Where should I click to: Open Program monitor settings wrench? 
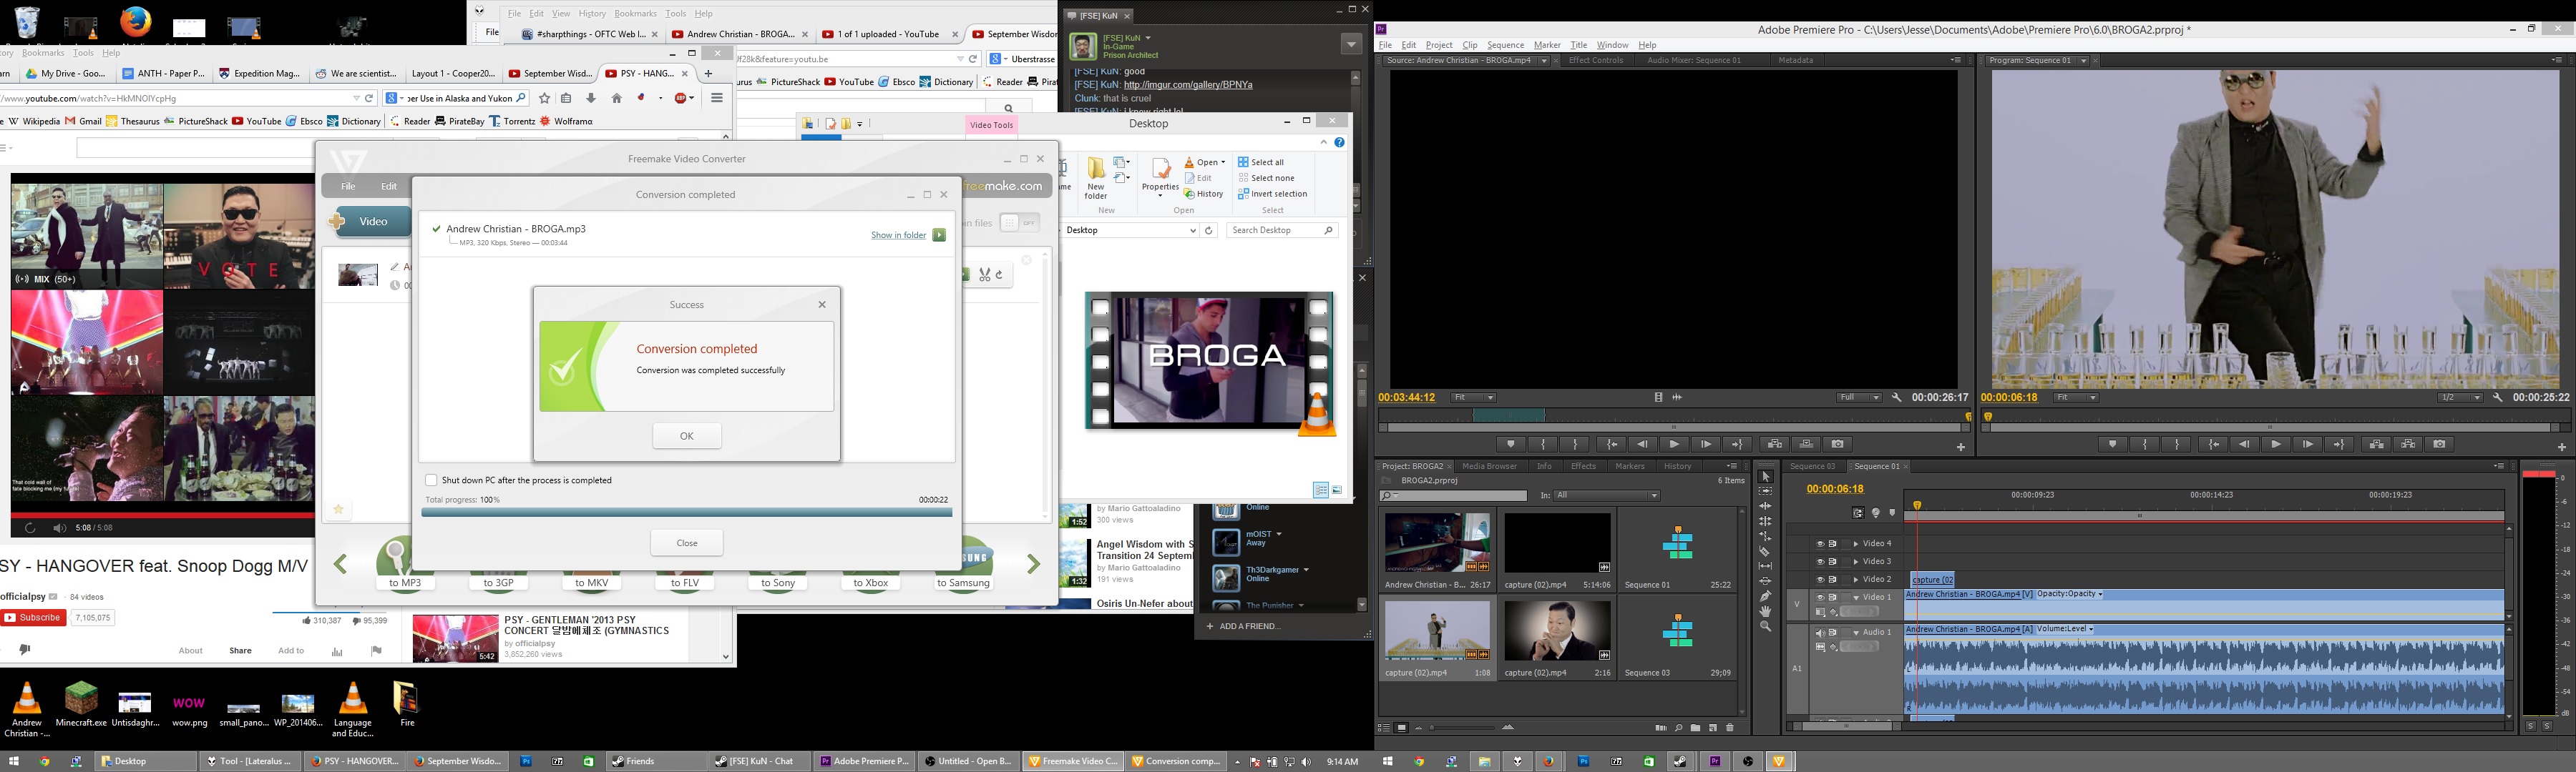point(2497,397)
